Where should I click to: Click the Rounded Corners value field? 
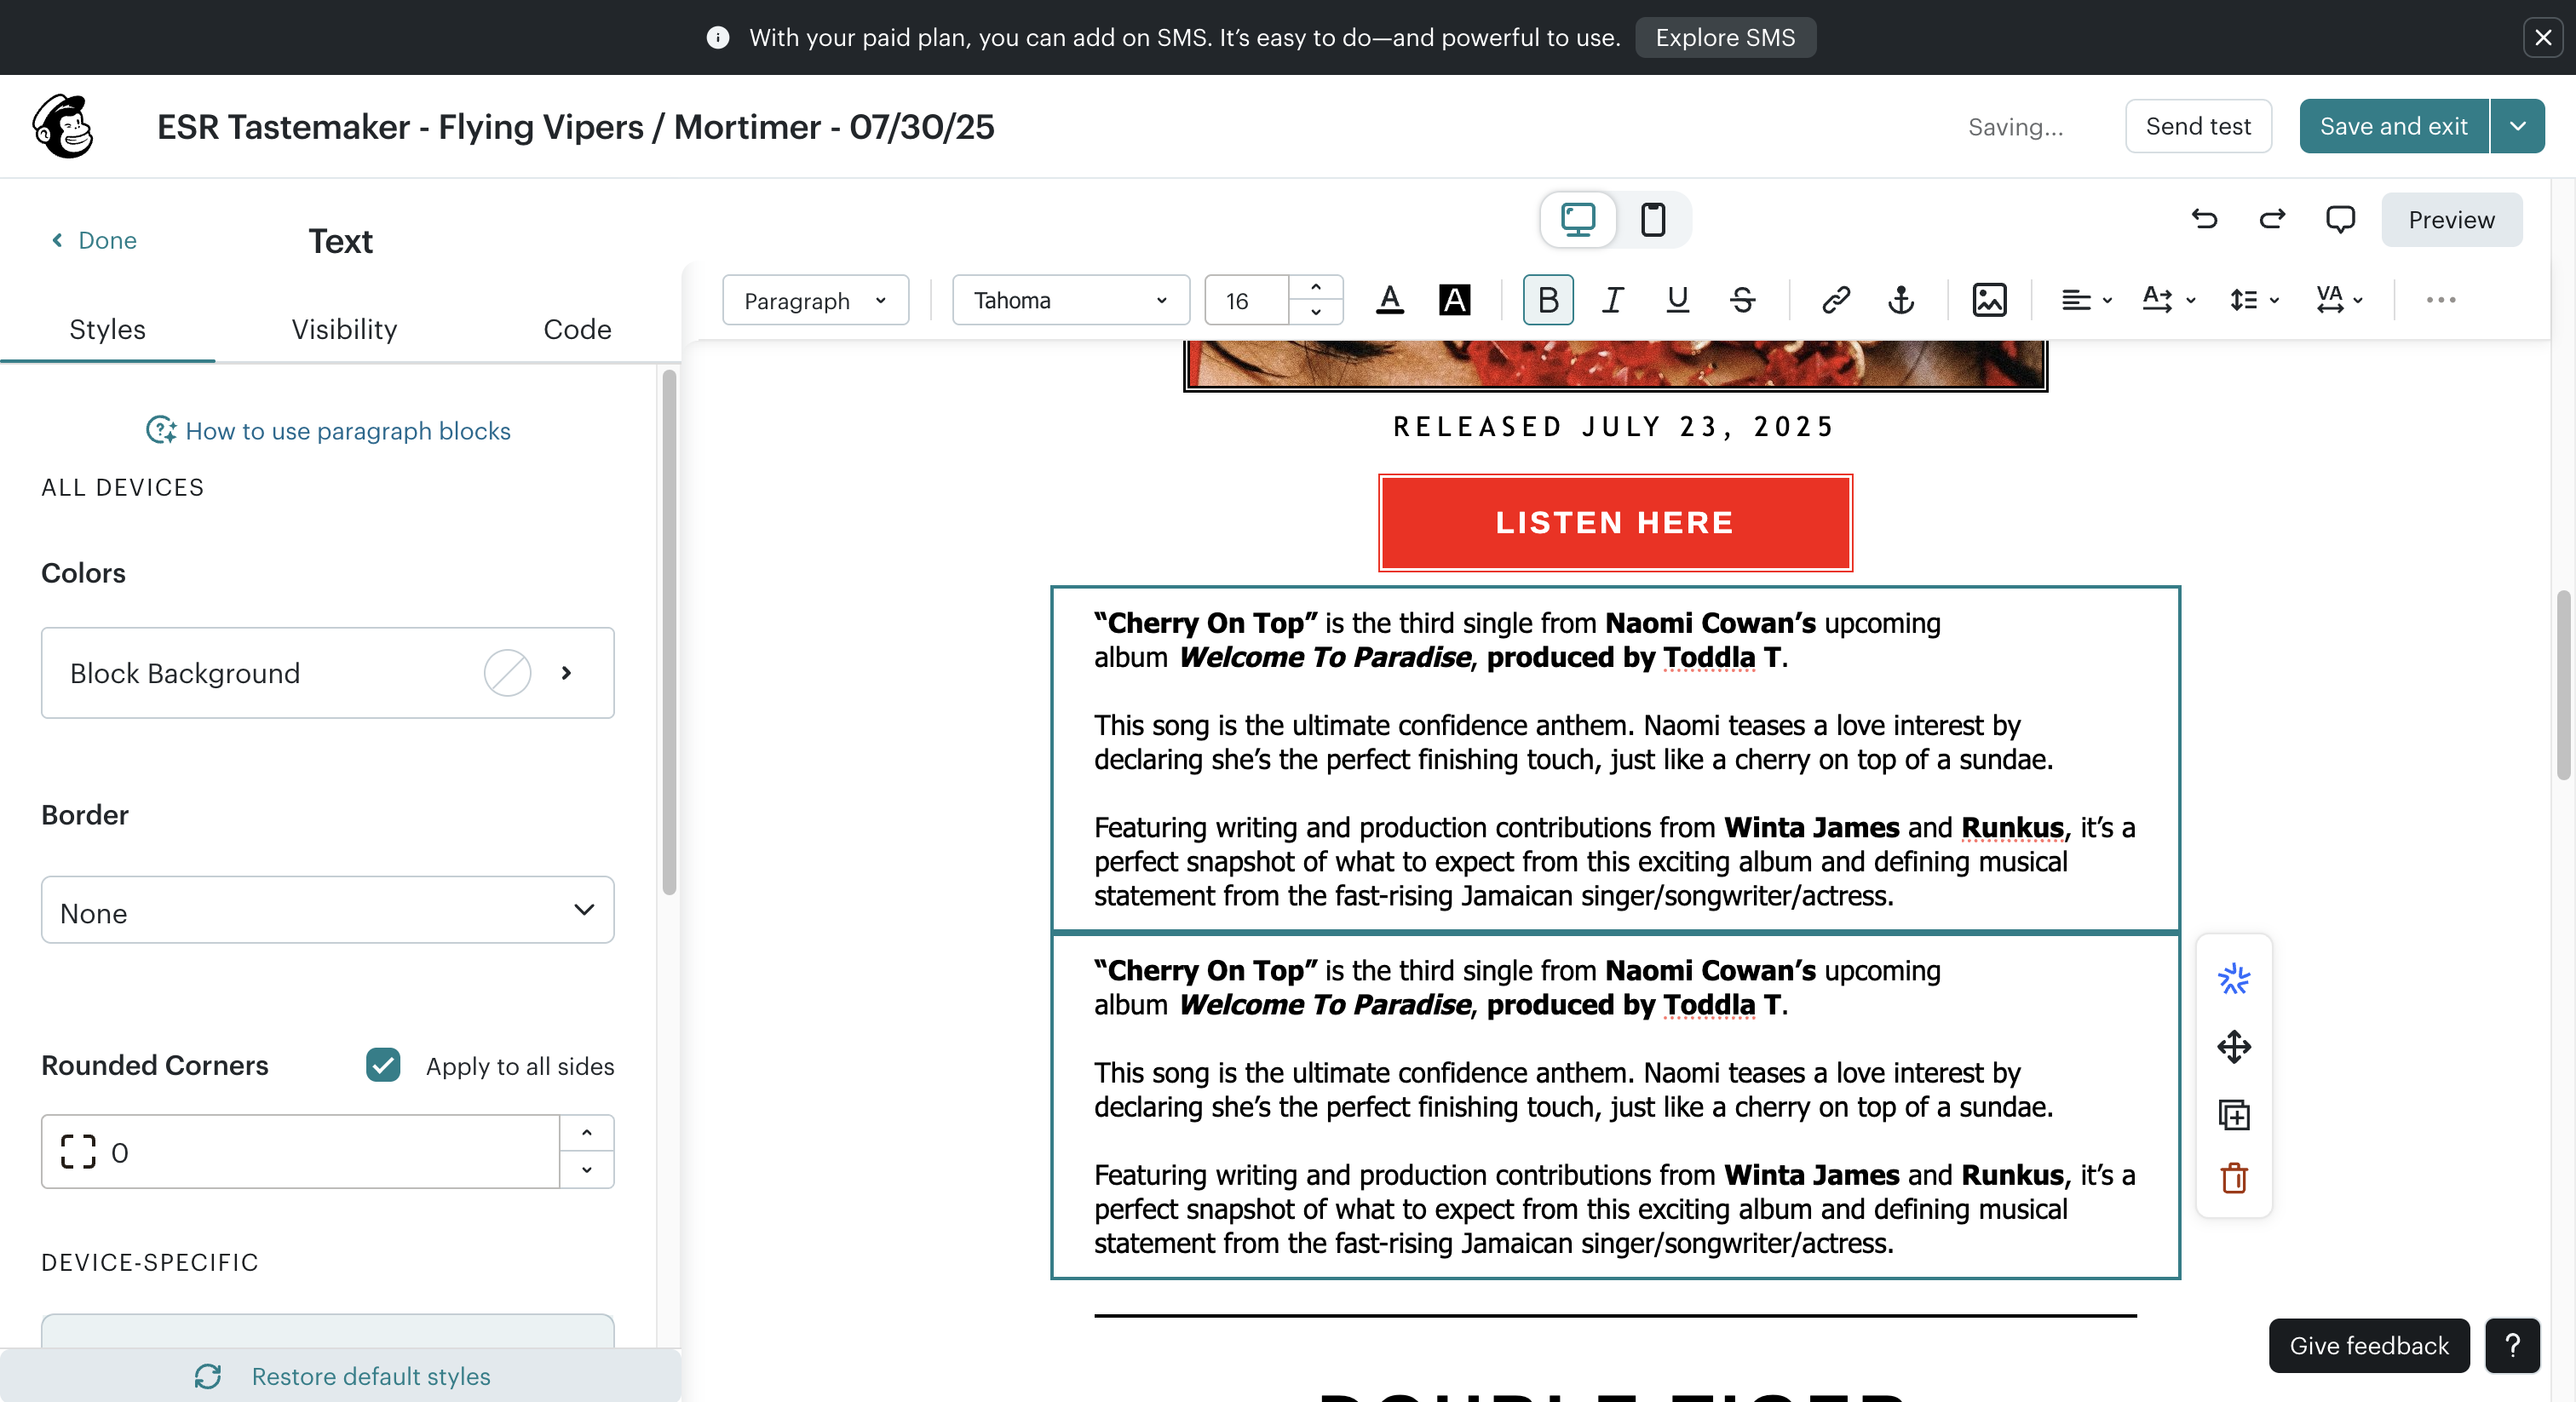(x=300, y=1152)
